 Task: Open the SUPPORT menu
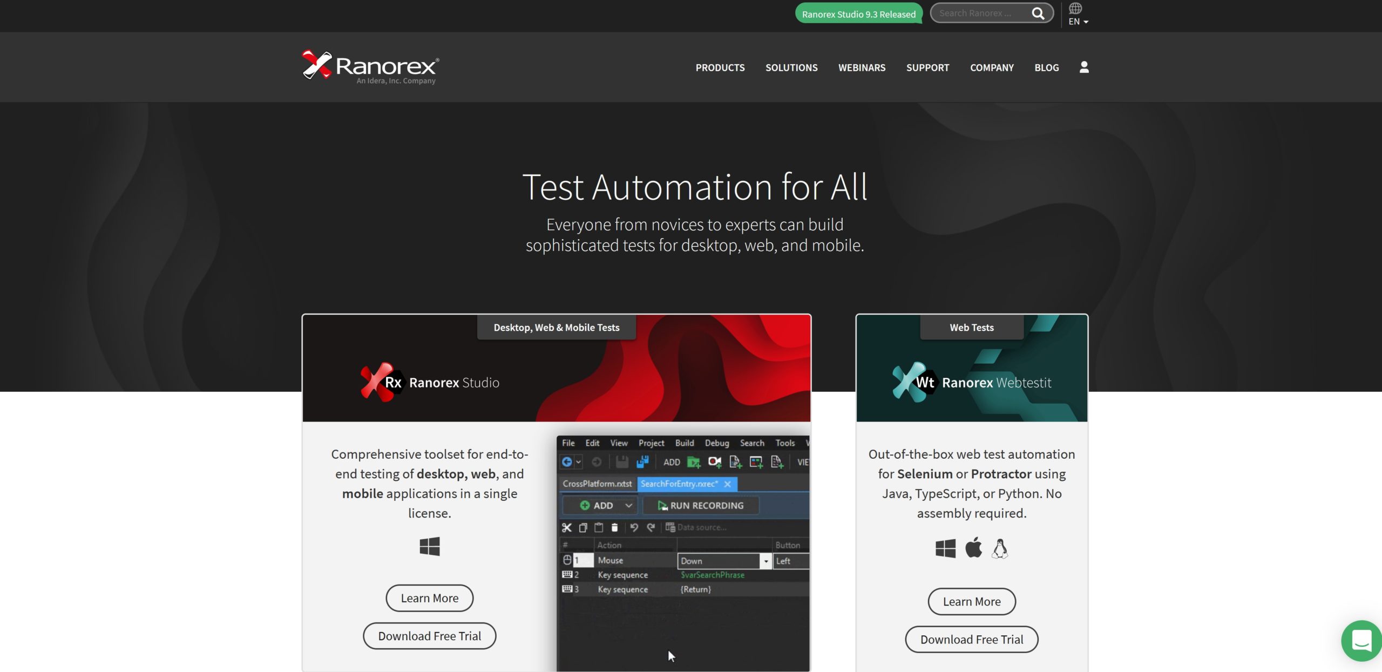(x=927, y=67)
